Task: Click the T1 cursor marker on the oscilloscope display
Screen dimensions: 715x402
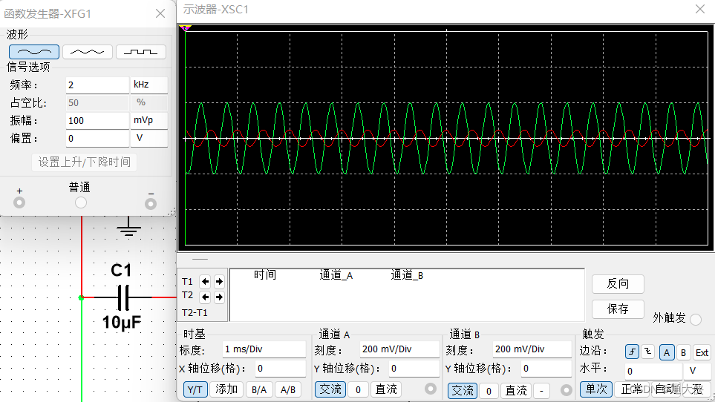Action: click(185, 28)
